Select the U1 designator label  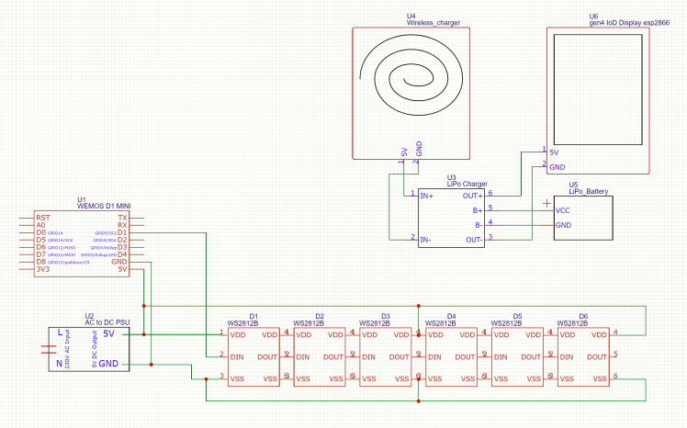82,199
